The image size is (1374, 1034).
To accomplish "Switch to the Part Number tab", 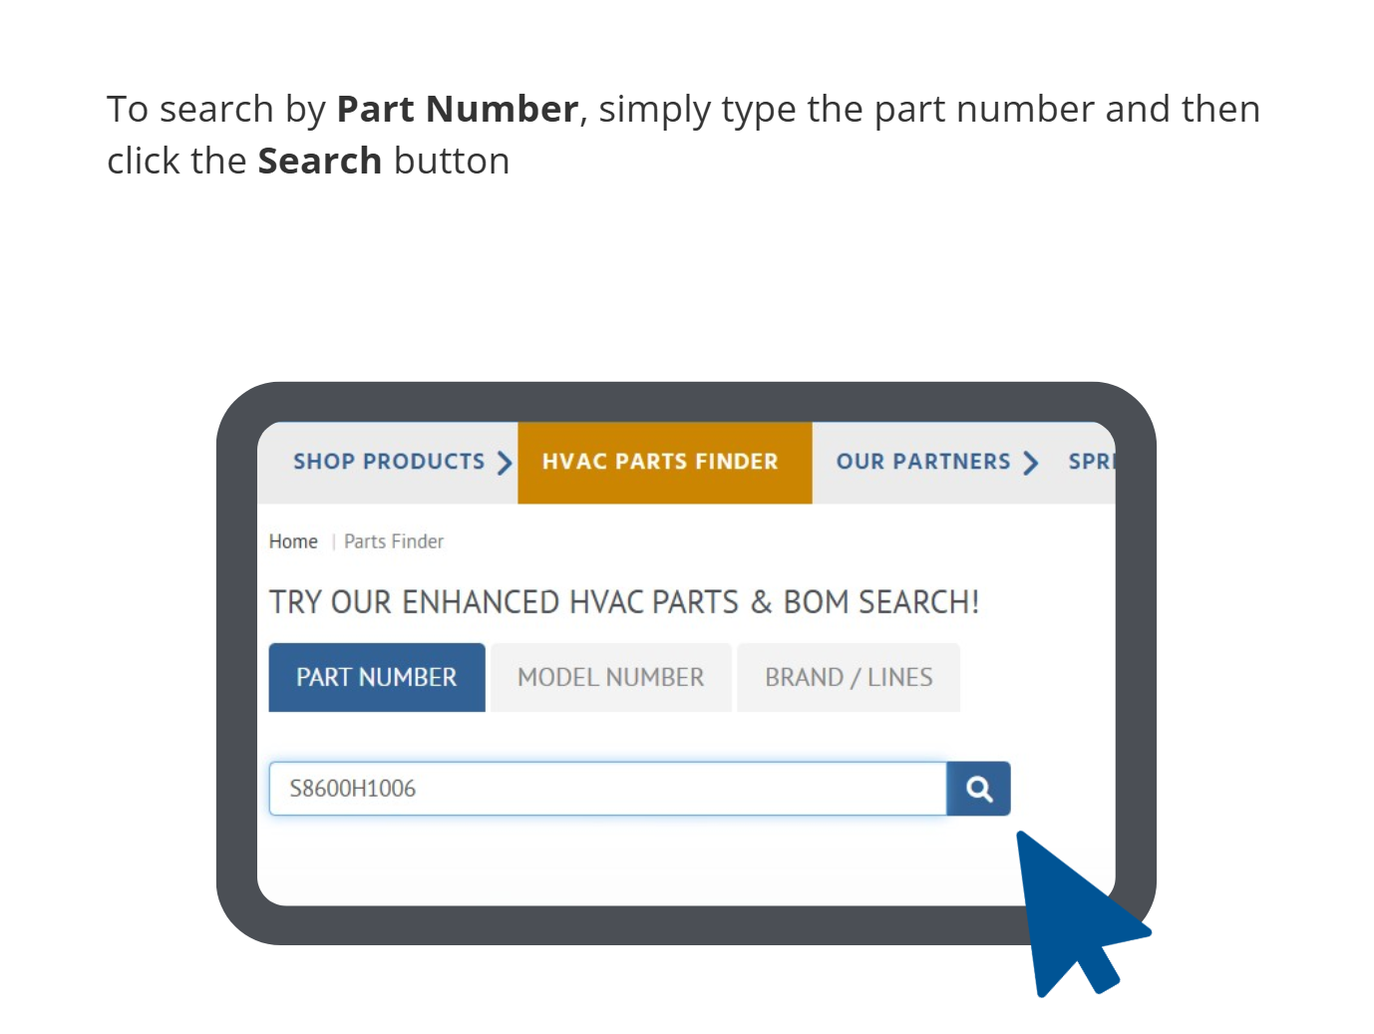I will [377, 678].
